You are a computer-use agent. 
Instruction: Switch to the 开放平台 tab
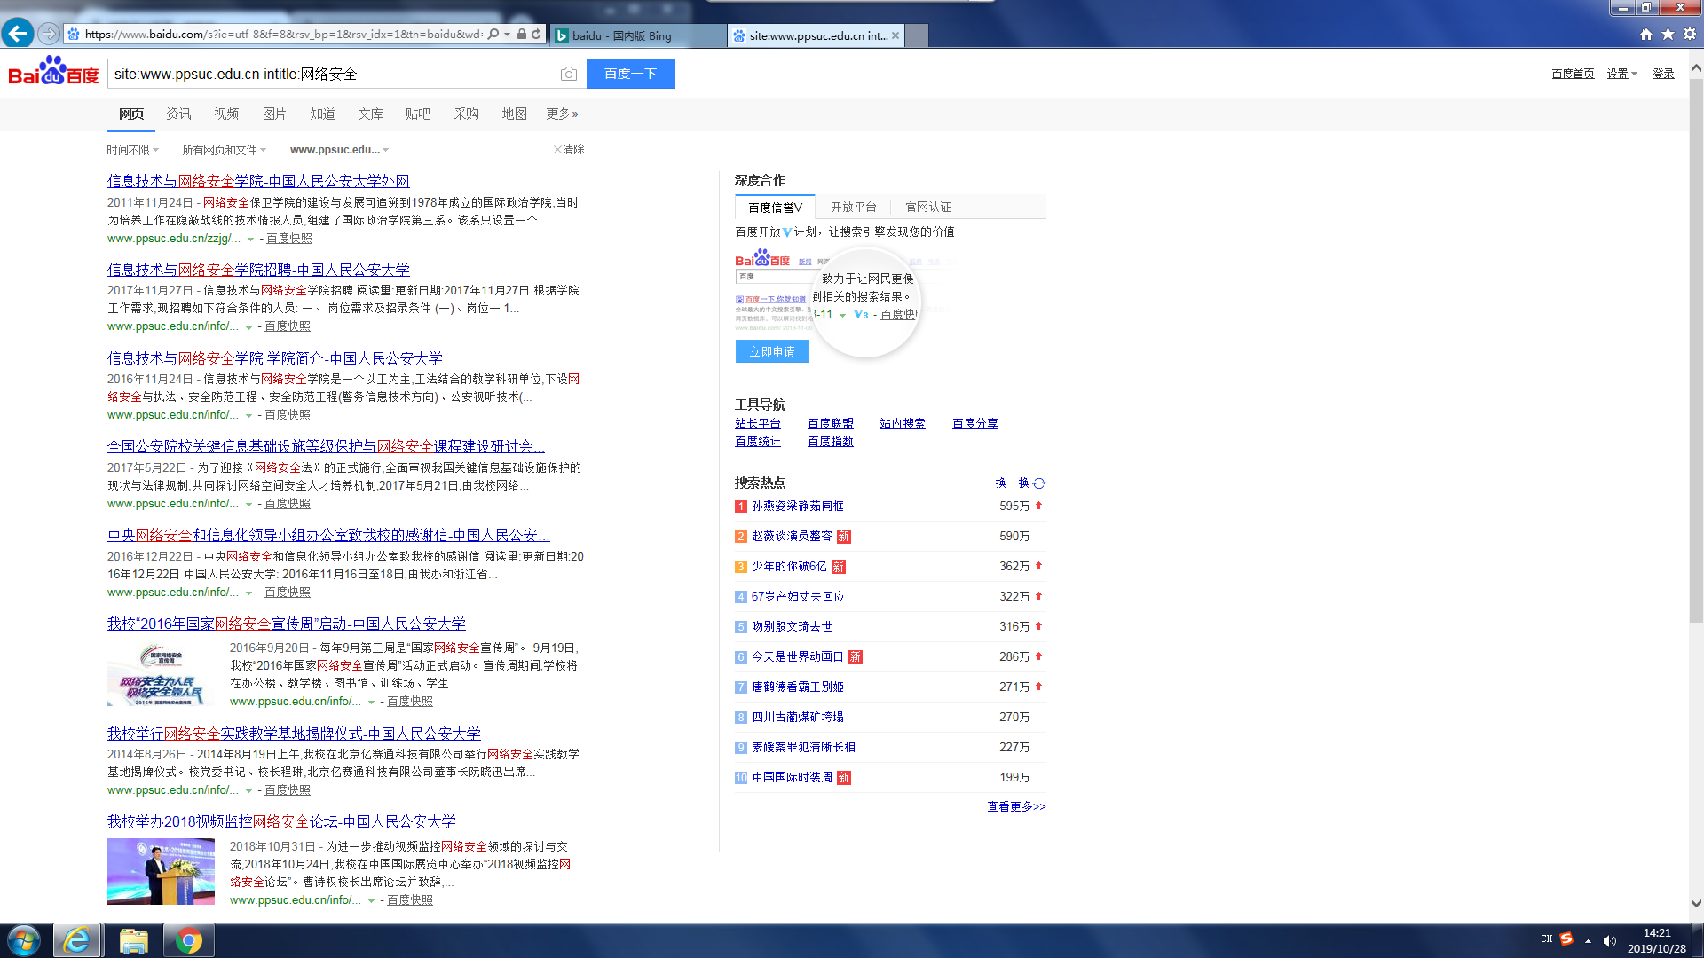pyautogui.click(x=853, y=208)
